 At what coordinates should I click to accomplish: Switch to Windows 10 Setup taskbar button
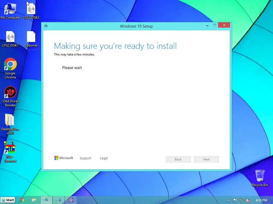click(x=46, y=200)
